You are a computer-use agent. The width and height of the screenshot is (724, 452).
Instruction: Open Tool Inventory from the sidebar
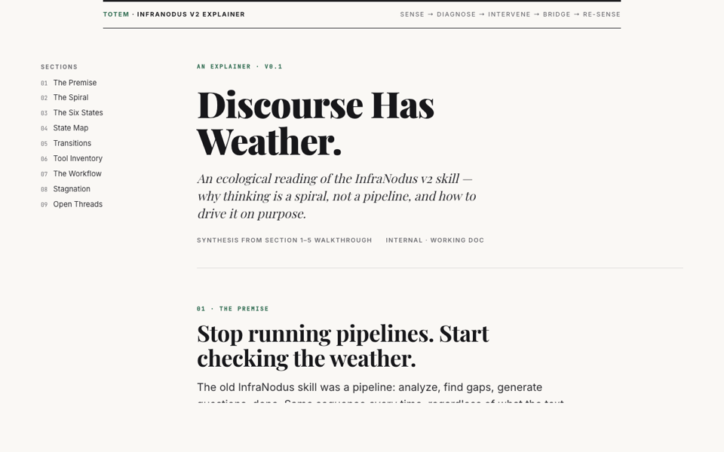pos(78,159)
